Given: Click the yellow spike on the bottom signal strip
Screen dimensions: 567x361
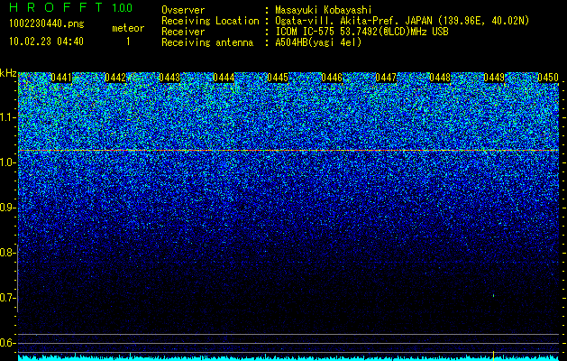Looking at the screenshot, I should click(x=494, y=354).
